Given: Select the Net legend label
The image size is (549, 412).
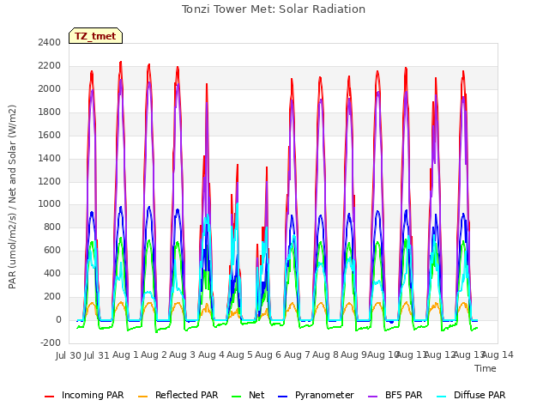Looking at the screenshot, I should (x=256, y=395).
